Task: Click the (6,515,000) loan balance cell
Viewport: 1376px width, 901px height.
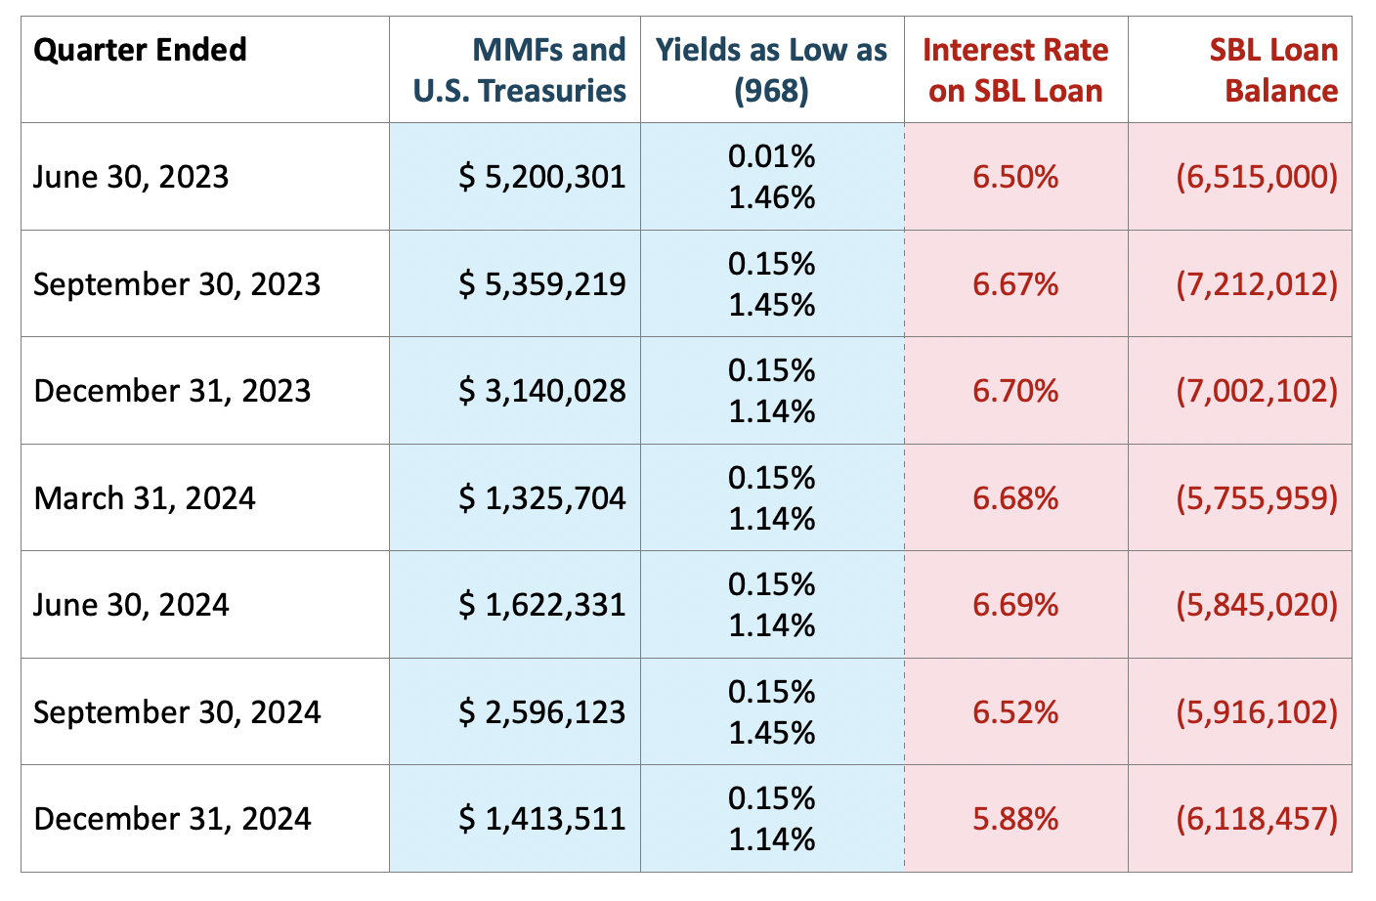Action: pos(1257,177)
